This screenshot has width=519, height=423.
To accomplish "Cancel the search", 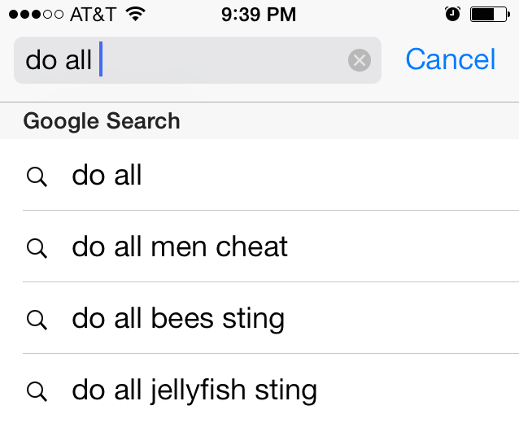I will point(450,59).
